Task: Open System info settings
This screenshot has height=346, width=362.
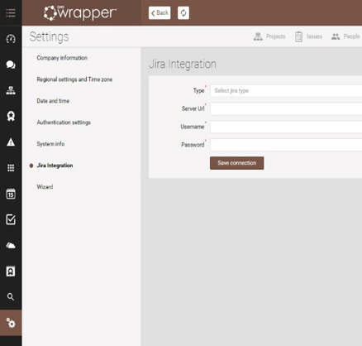Action: click(x=50, y=144)
